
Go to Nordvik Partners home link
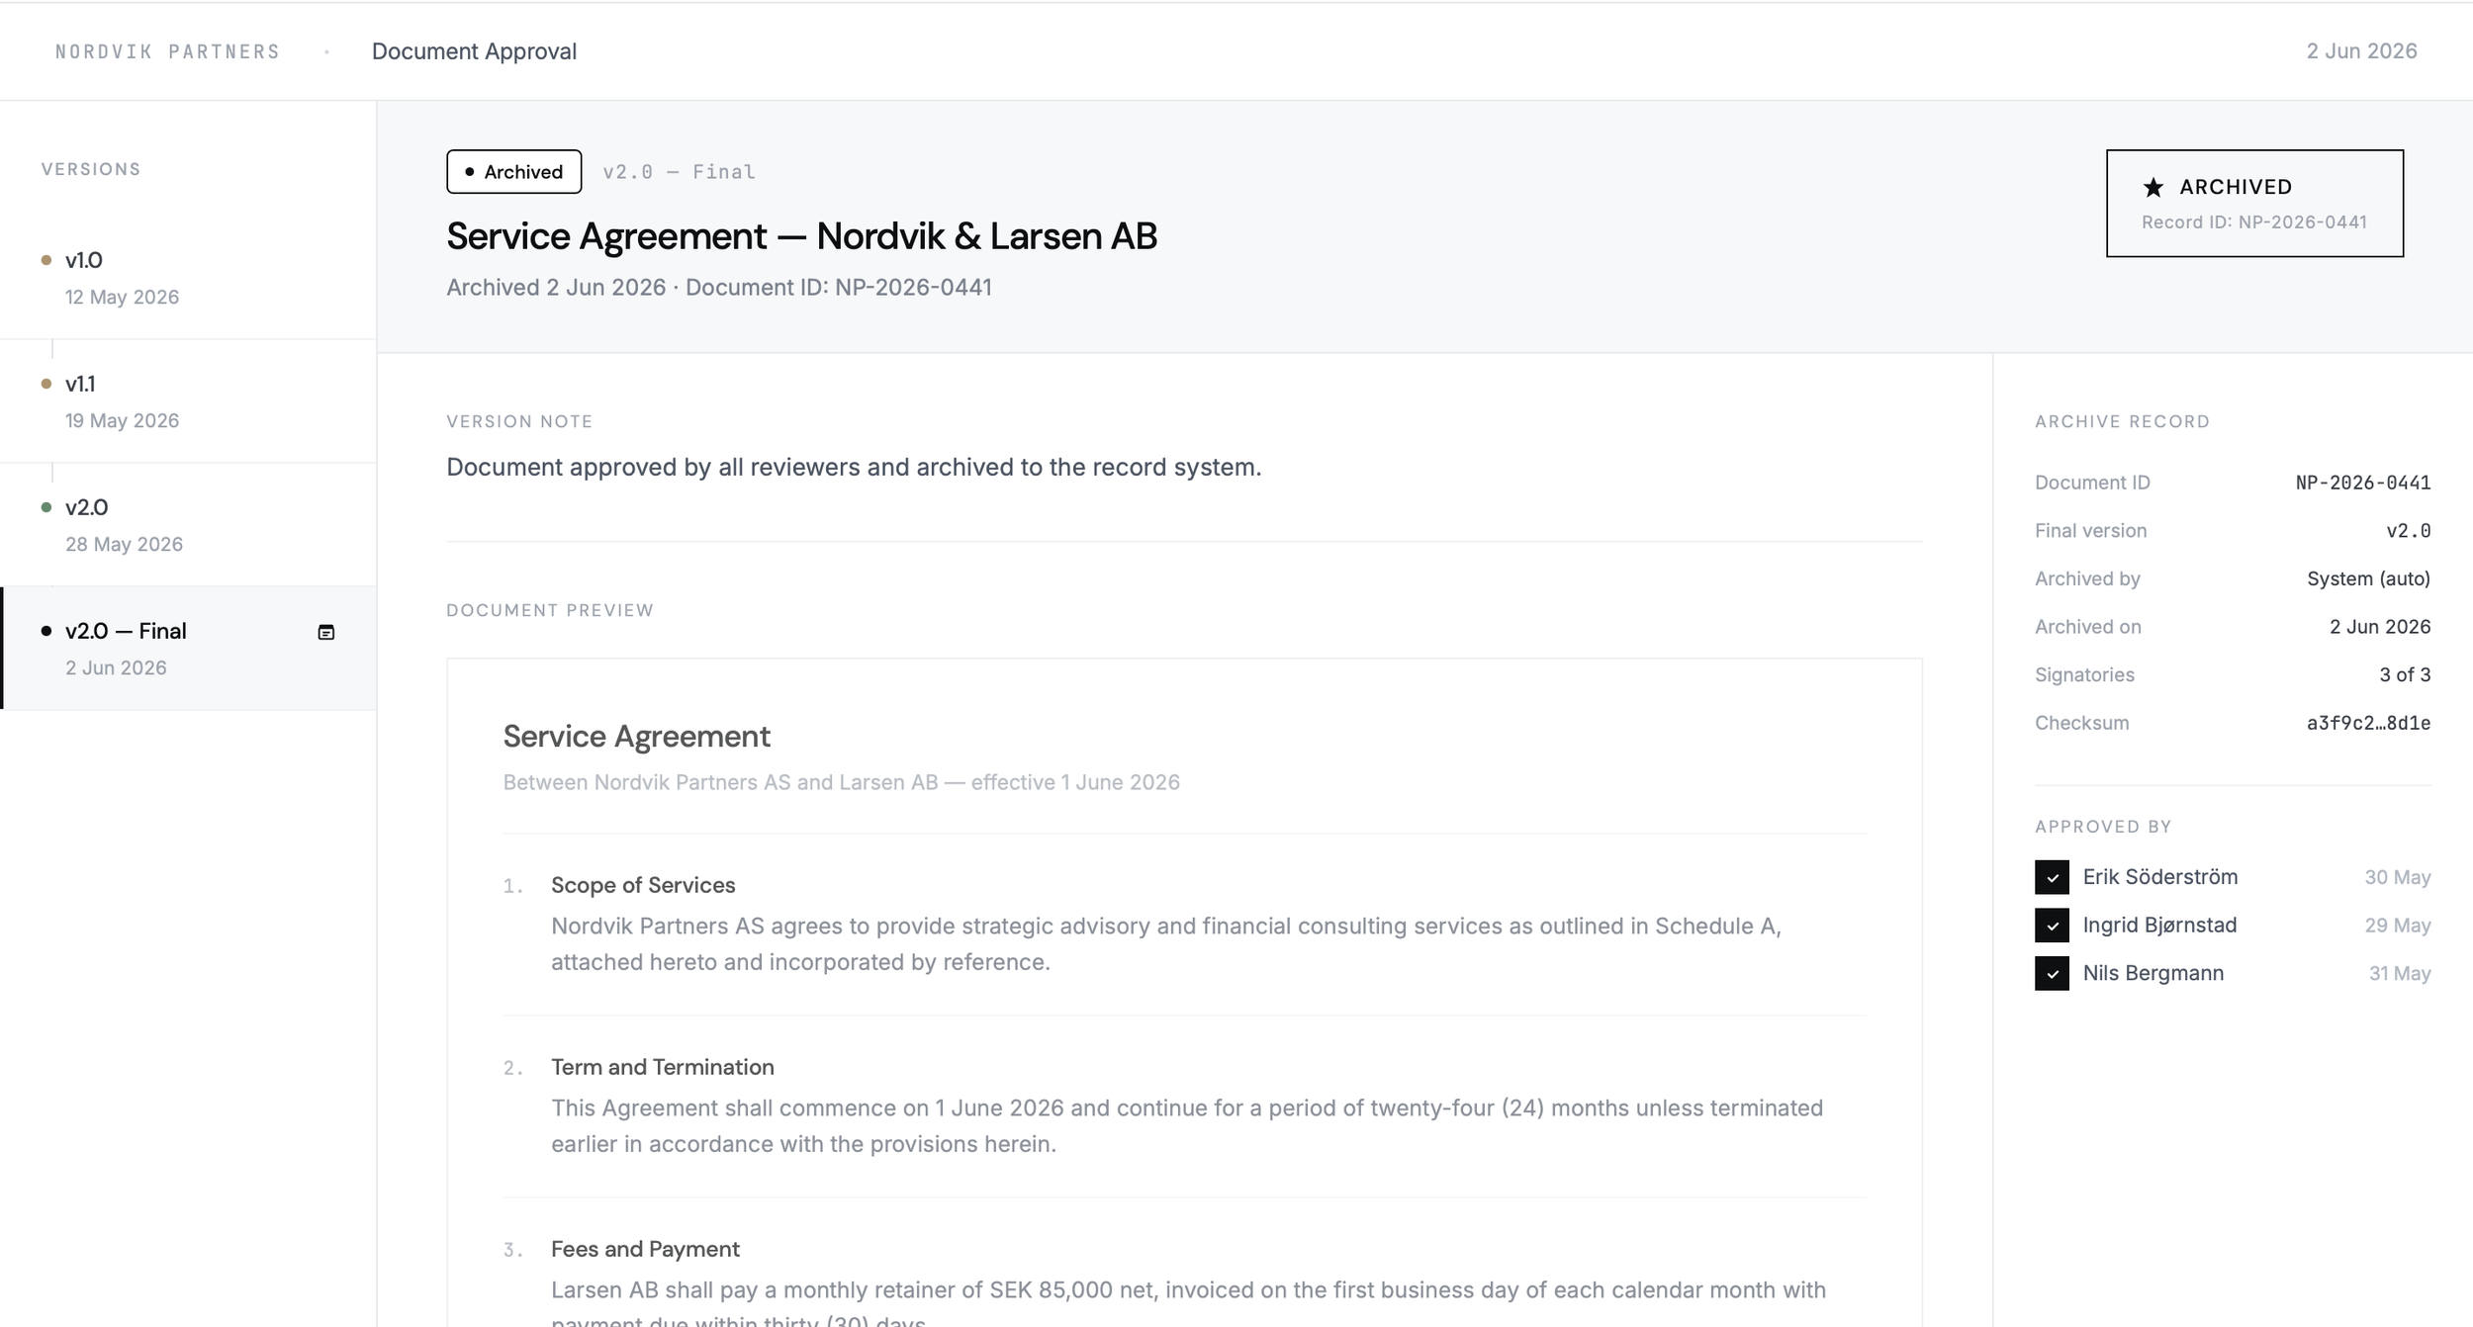pyautogui.click(x=168, y=51)
